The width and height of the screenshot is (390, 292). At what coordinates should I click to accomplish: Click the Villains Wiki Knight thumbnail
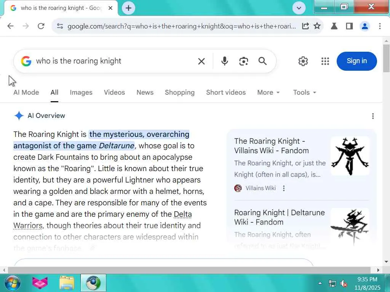350,156
